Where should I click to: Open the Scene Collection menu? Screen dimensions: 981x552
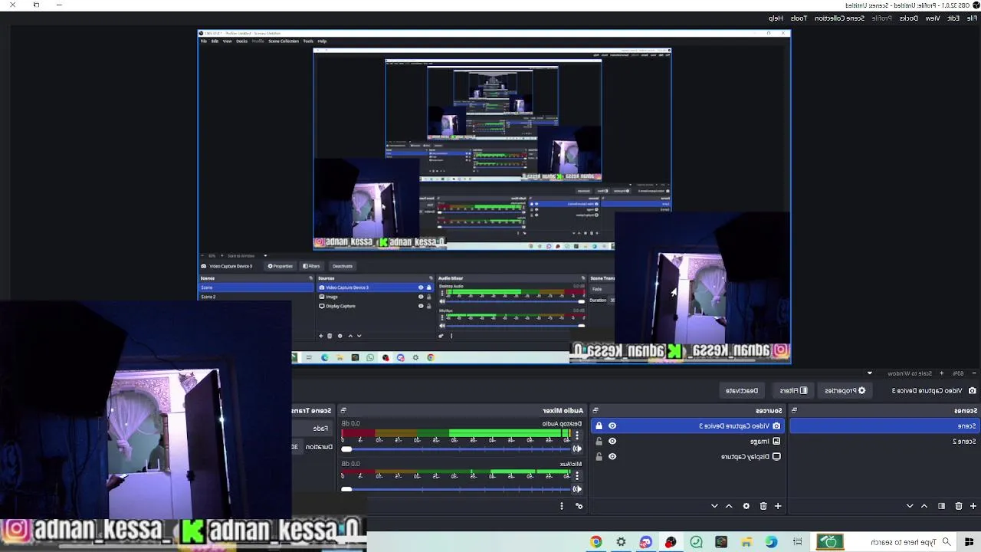click(x=839, y=18)
